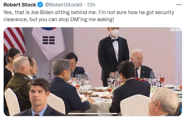Click the white video progress bar
Image resolution: width=187 pixels, height=118 pixels.
(x=93, y=114)
